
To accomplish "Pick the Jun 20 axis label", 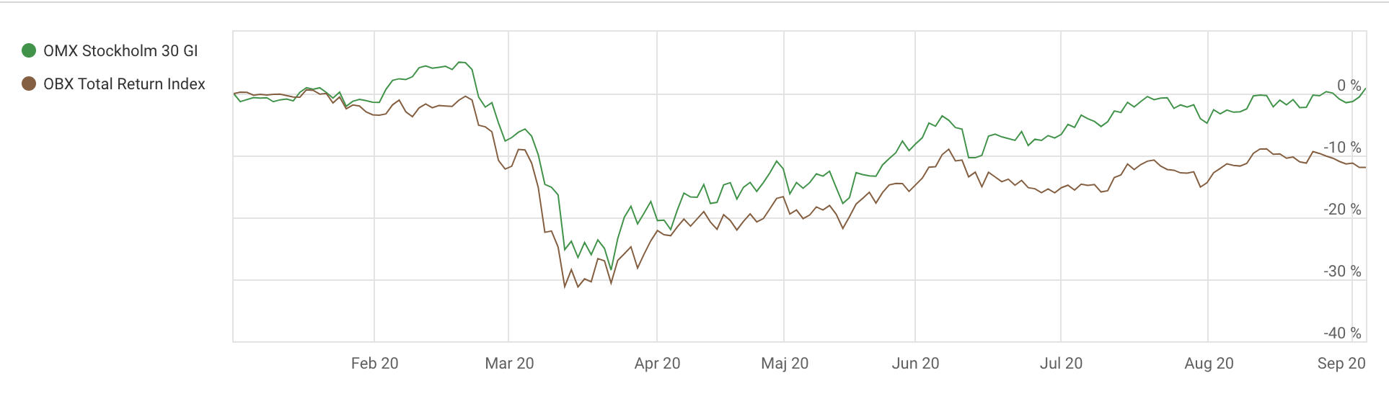I will click(915, 364).
